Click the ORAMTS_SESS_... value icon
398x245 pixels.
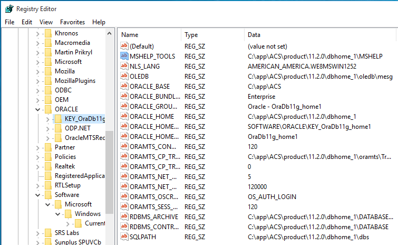124,206
